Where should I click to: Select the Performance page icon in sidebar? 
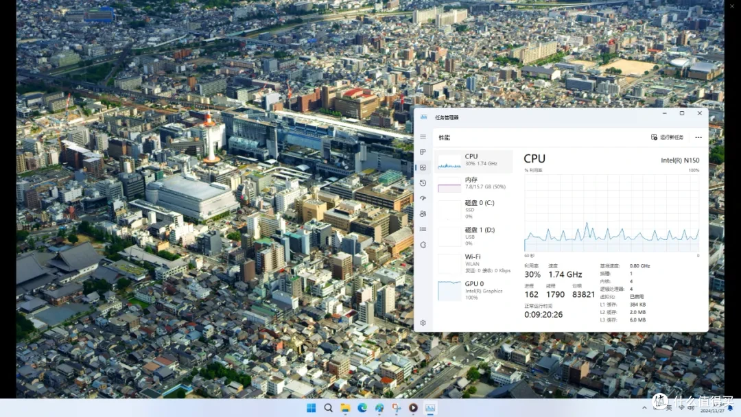pos(423,167)
